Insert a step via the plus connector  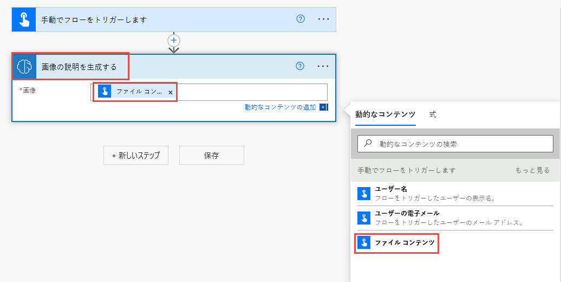(174, 40)
